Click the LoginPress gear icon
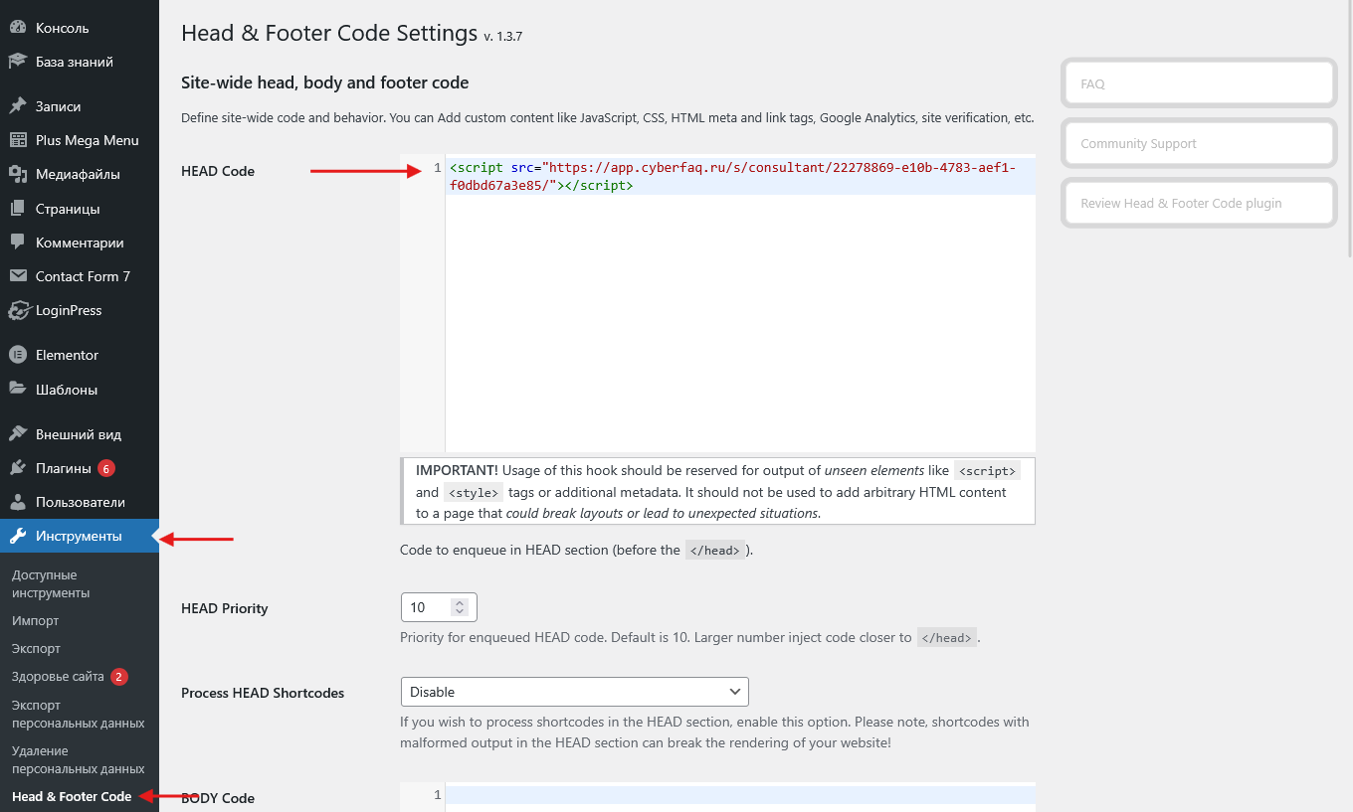The image size is (1353, 812). tap(18, 310)
